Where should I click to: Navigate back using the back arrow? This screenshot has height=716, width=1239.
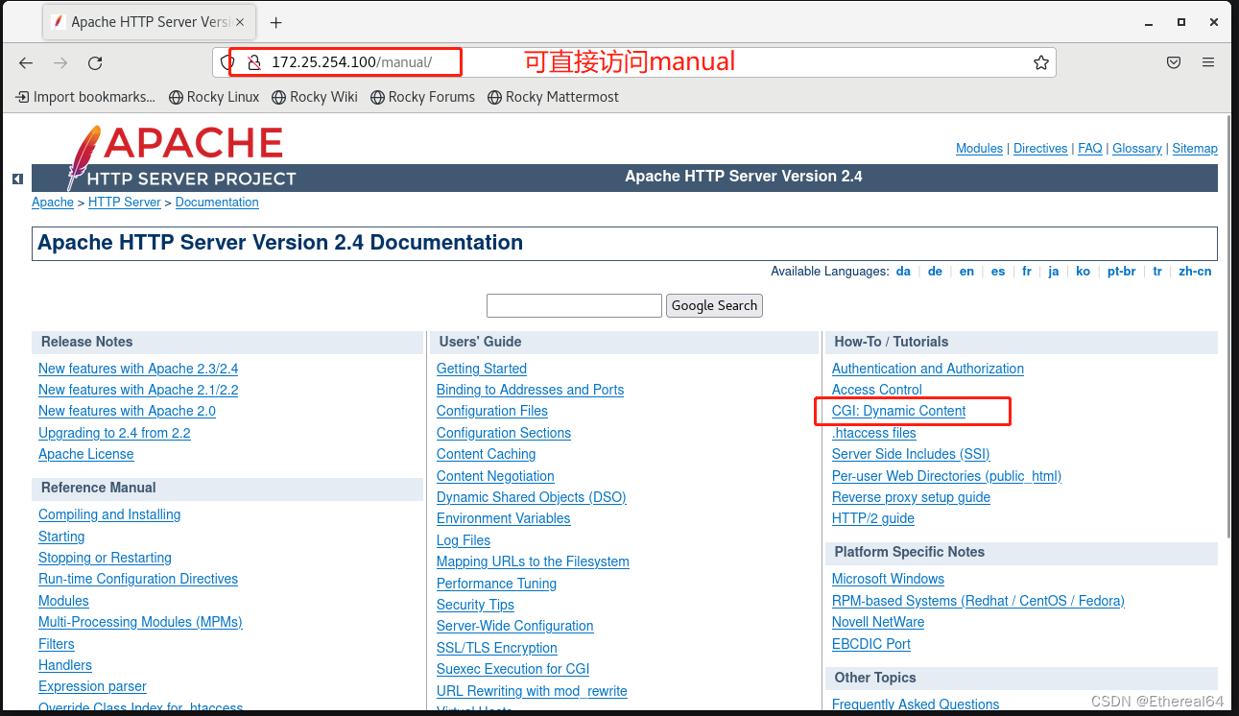tap(26, 62)
